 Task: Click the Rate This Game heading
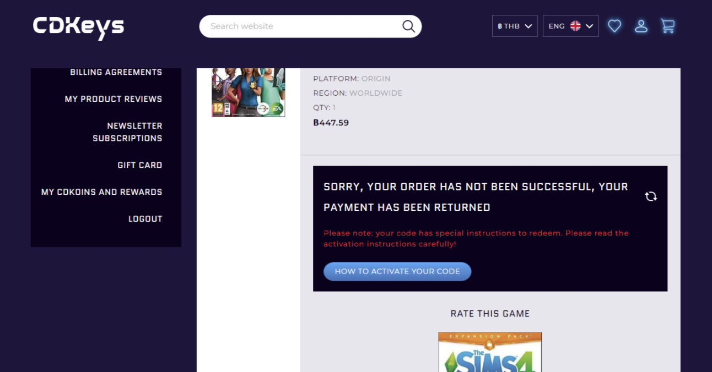490,314
